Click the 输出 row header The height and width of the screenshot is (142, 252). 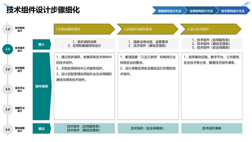click(42, 128)
